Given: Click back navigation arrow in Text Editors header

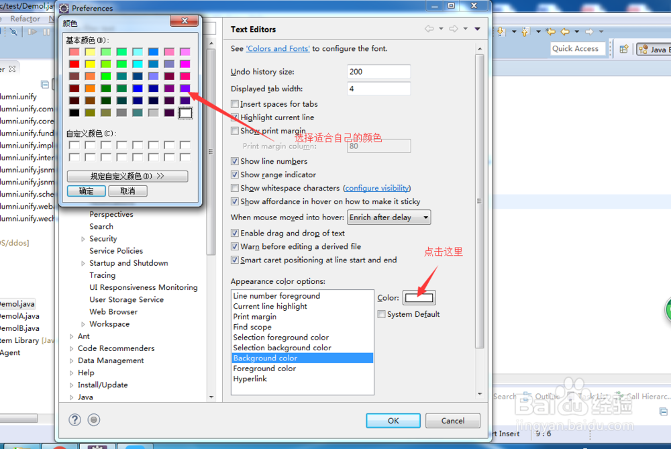Looking at the screenshot, I should 429,29.
